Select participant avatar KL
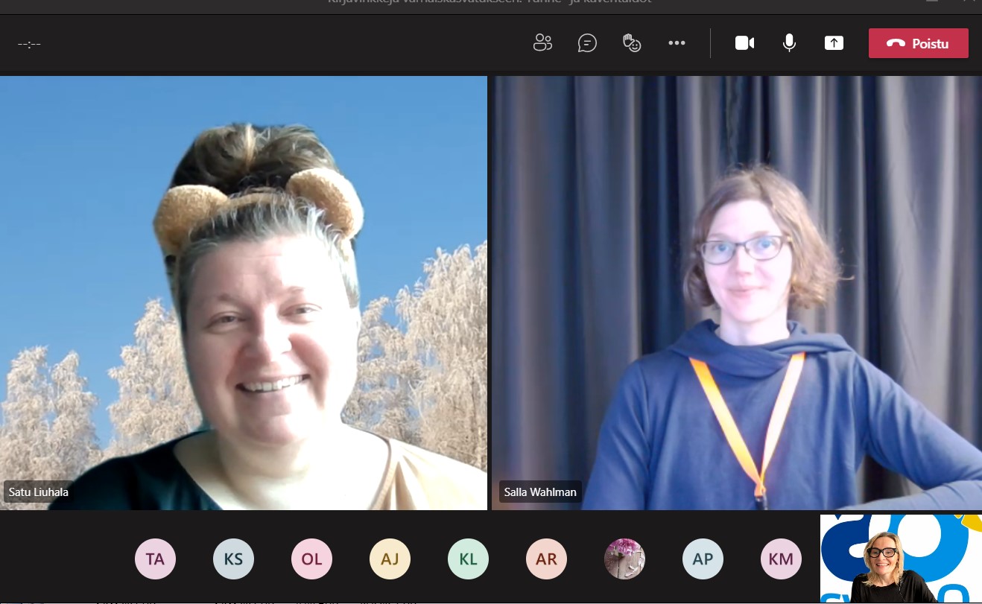The width and height of the screenshot is (982, 604). coord(468,559)
